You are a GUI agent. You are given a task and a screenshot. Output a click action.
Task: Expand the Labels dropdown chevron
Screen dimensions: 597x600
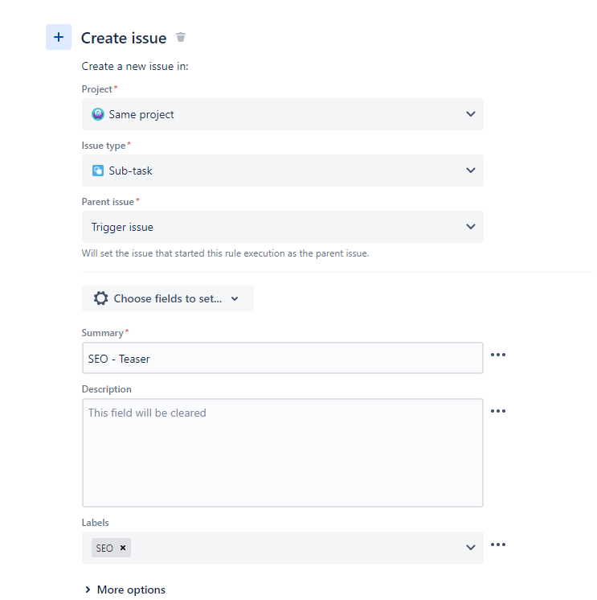[x=471, y=548]
